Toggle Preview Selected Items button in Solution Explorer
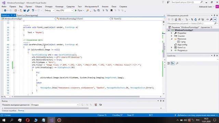 click(x=215, y=19)
